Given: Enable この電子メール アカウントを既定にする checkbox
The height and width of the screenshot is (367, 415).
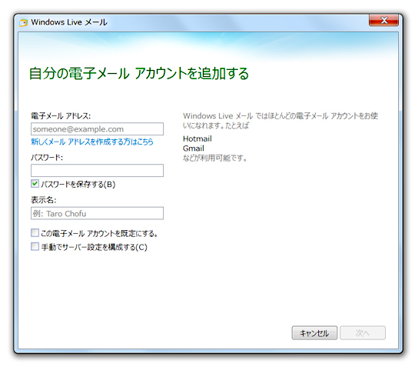Looking at the screenshot, I should point(35,233).
